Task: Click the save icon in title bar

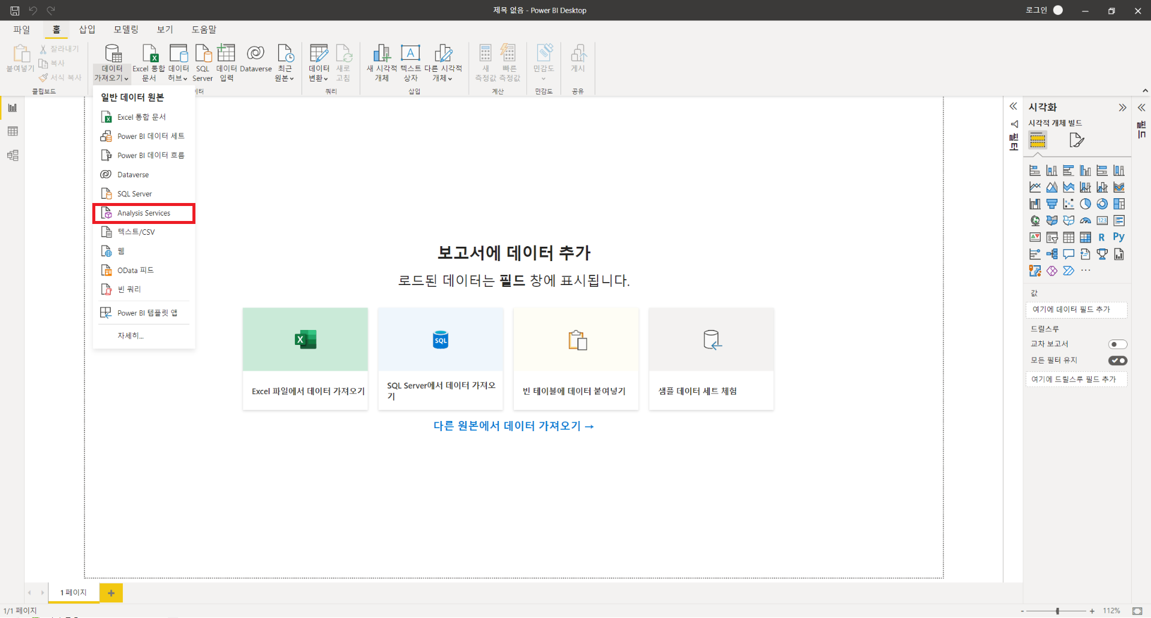Action: [x=15, y=10]
